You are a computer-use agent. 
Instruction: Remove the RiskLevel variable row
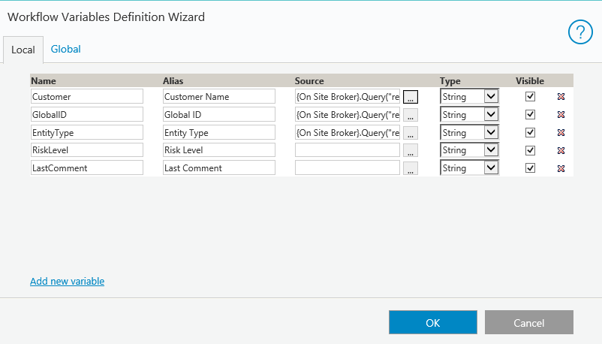(561, 150)
